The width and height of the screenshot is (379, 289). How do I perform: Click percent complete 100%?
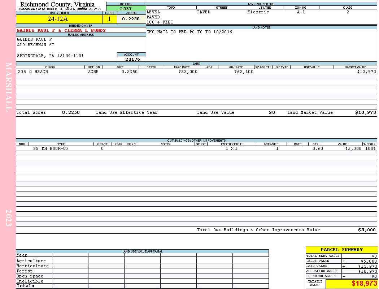coord(371,148)
